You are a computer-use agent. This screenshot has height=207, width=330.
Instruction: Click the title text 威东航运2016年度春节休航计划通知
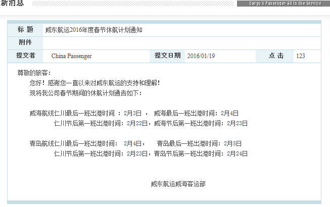coord(94,30)
